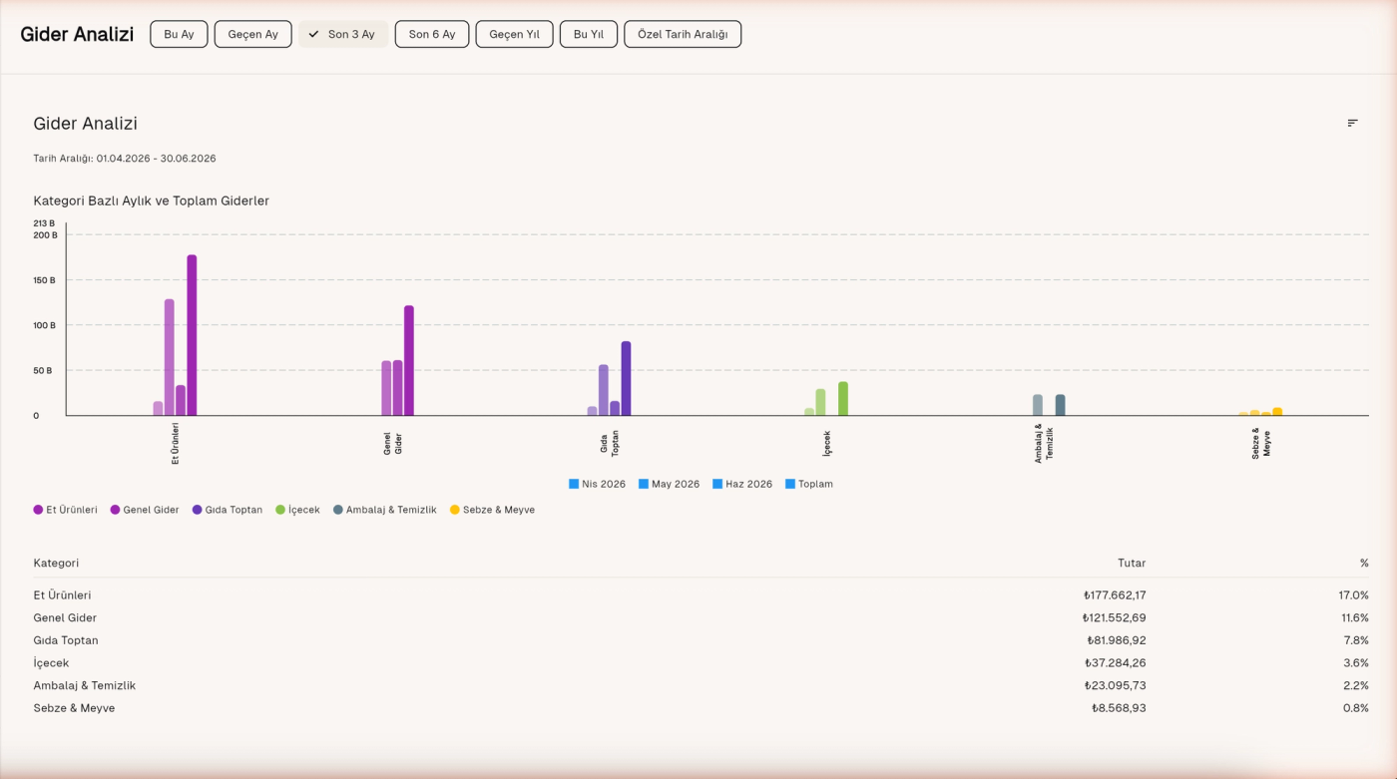Viewport: 1397px width, 779px height.
Task: Click the Kategori column header
Action: (56, 563)
